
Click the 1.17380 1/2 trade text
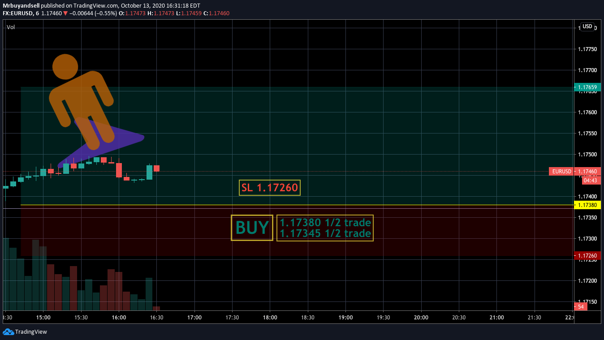tap(325, 222)
